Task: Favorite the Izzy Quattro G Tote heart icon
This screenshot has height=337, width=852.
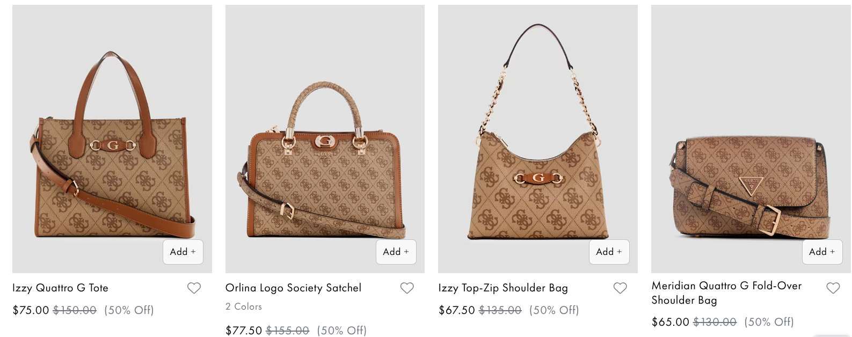Action: [x=194, y=288]
